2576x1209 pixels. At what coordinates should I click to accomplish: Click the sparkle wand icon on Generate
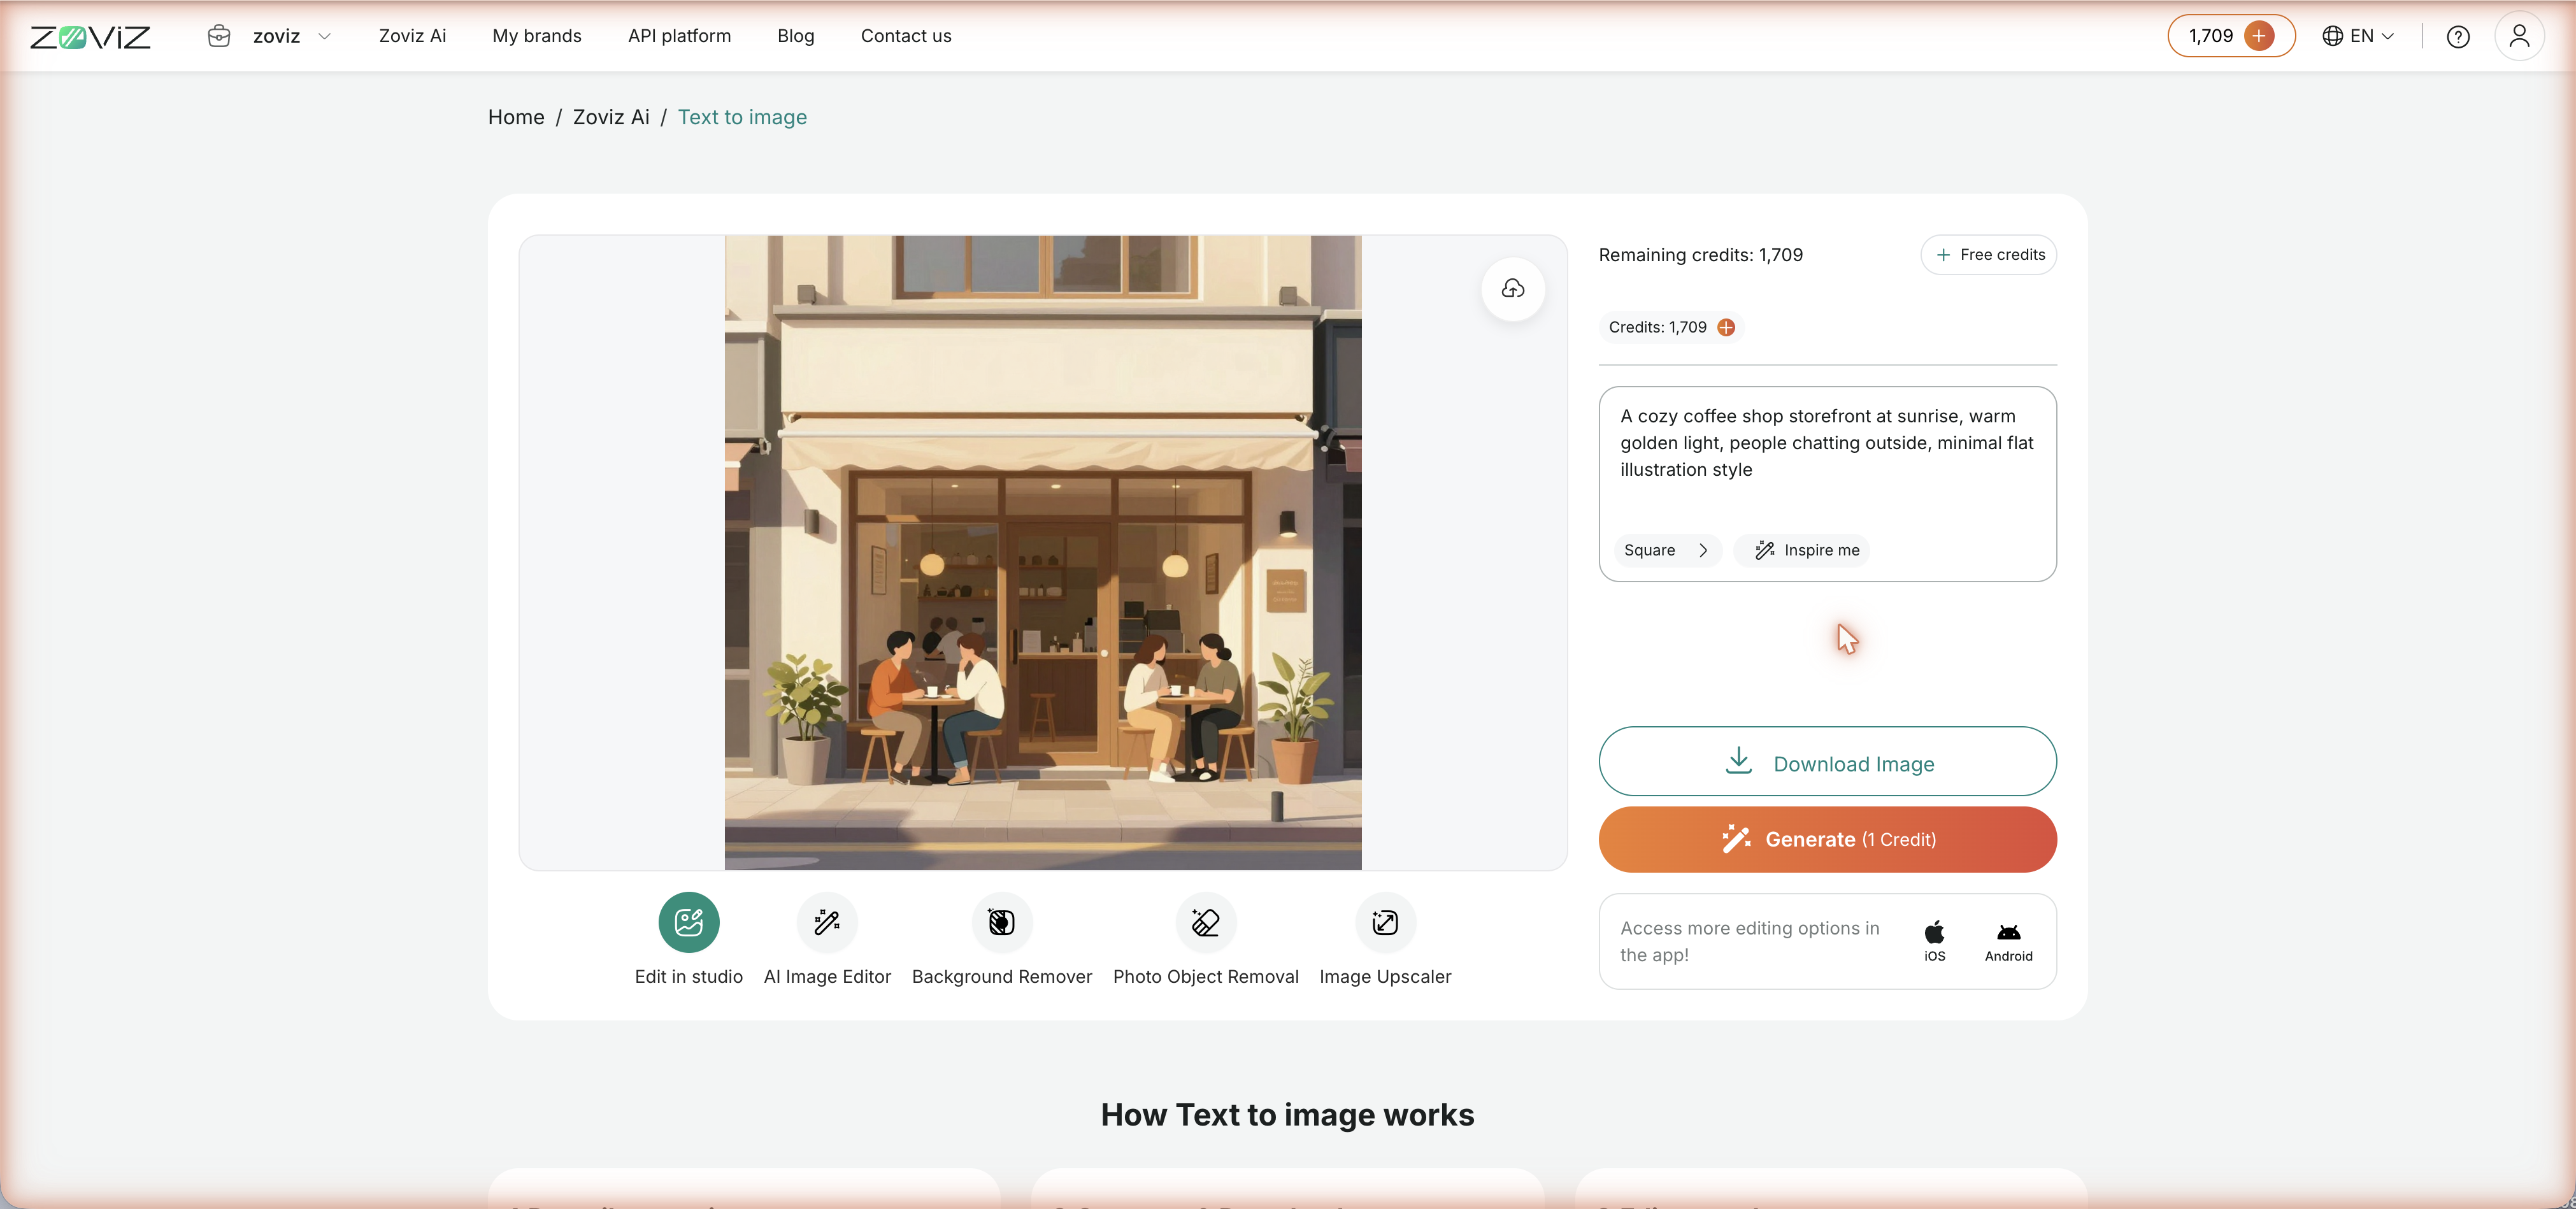1736,839
